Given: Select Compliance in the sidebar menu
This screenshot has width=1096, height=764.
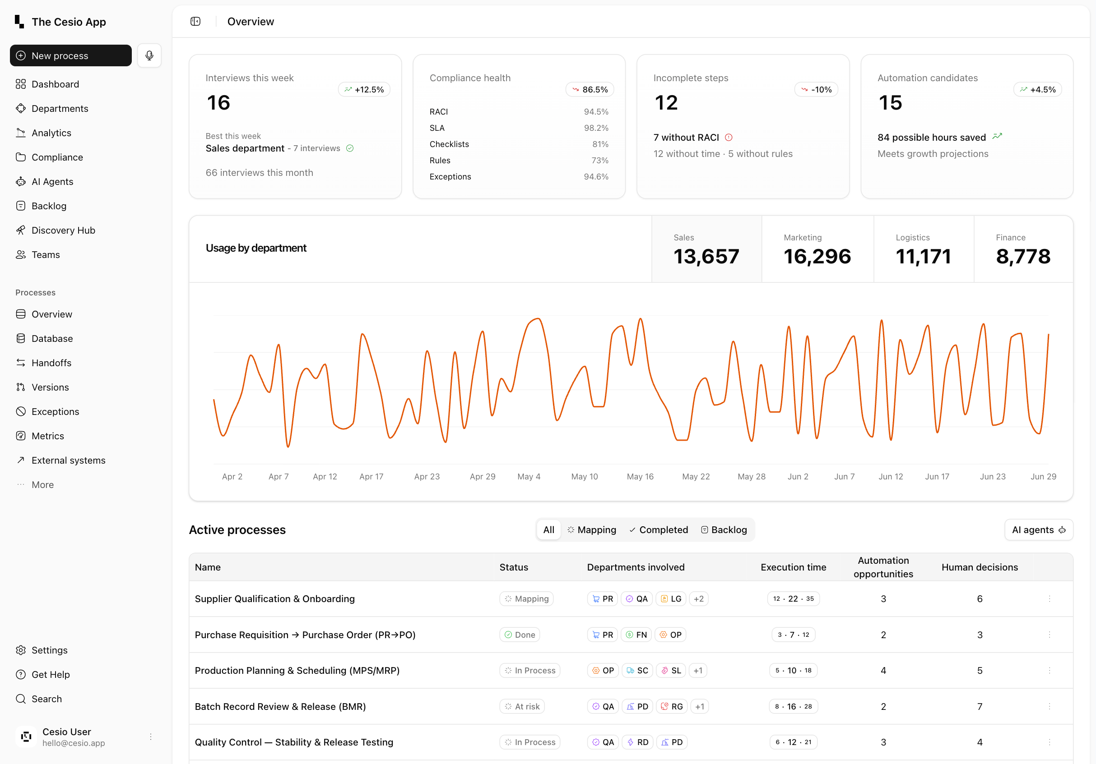Looking at the screenshot, I should point(57,157).
